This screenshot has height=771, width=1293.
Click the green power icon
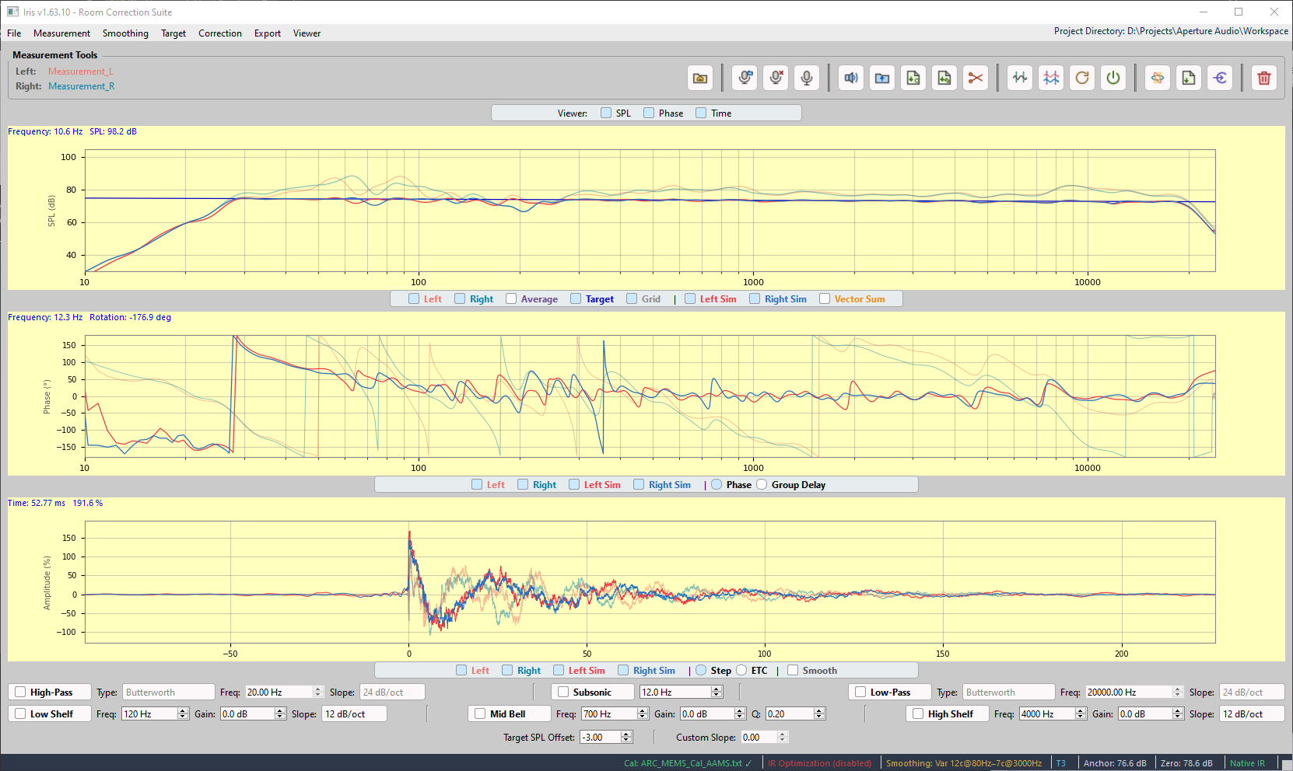[x=1113, y=78]
